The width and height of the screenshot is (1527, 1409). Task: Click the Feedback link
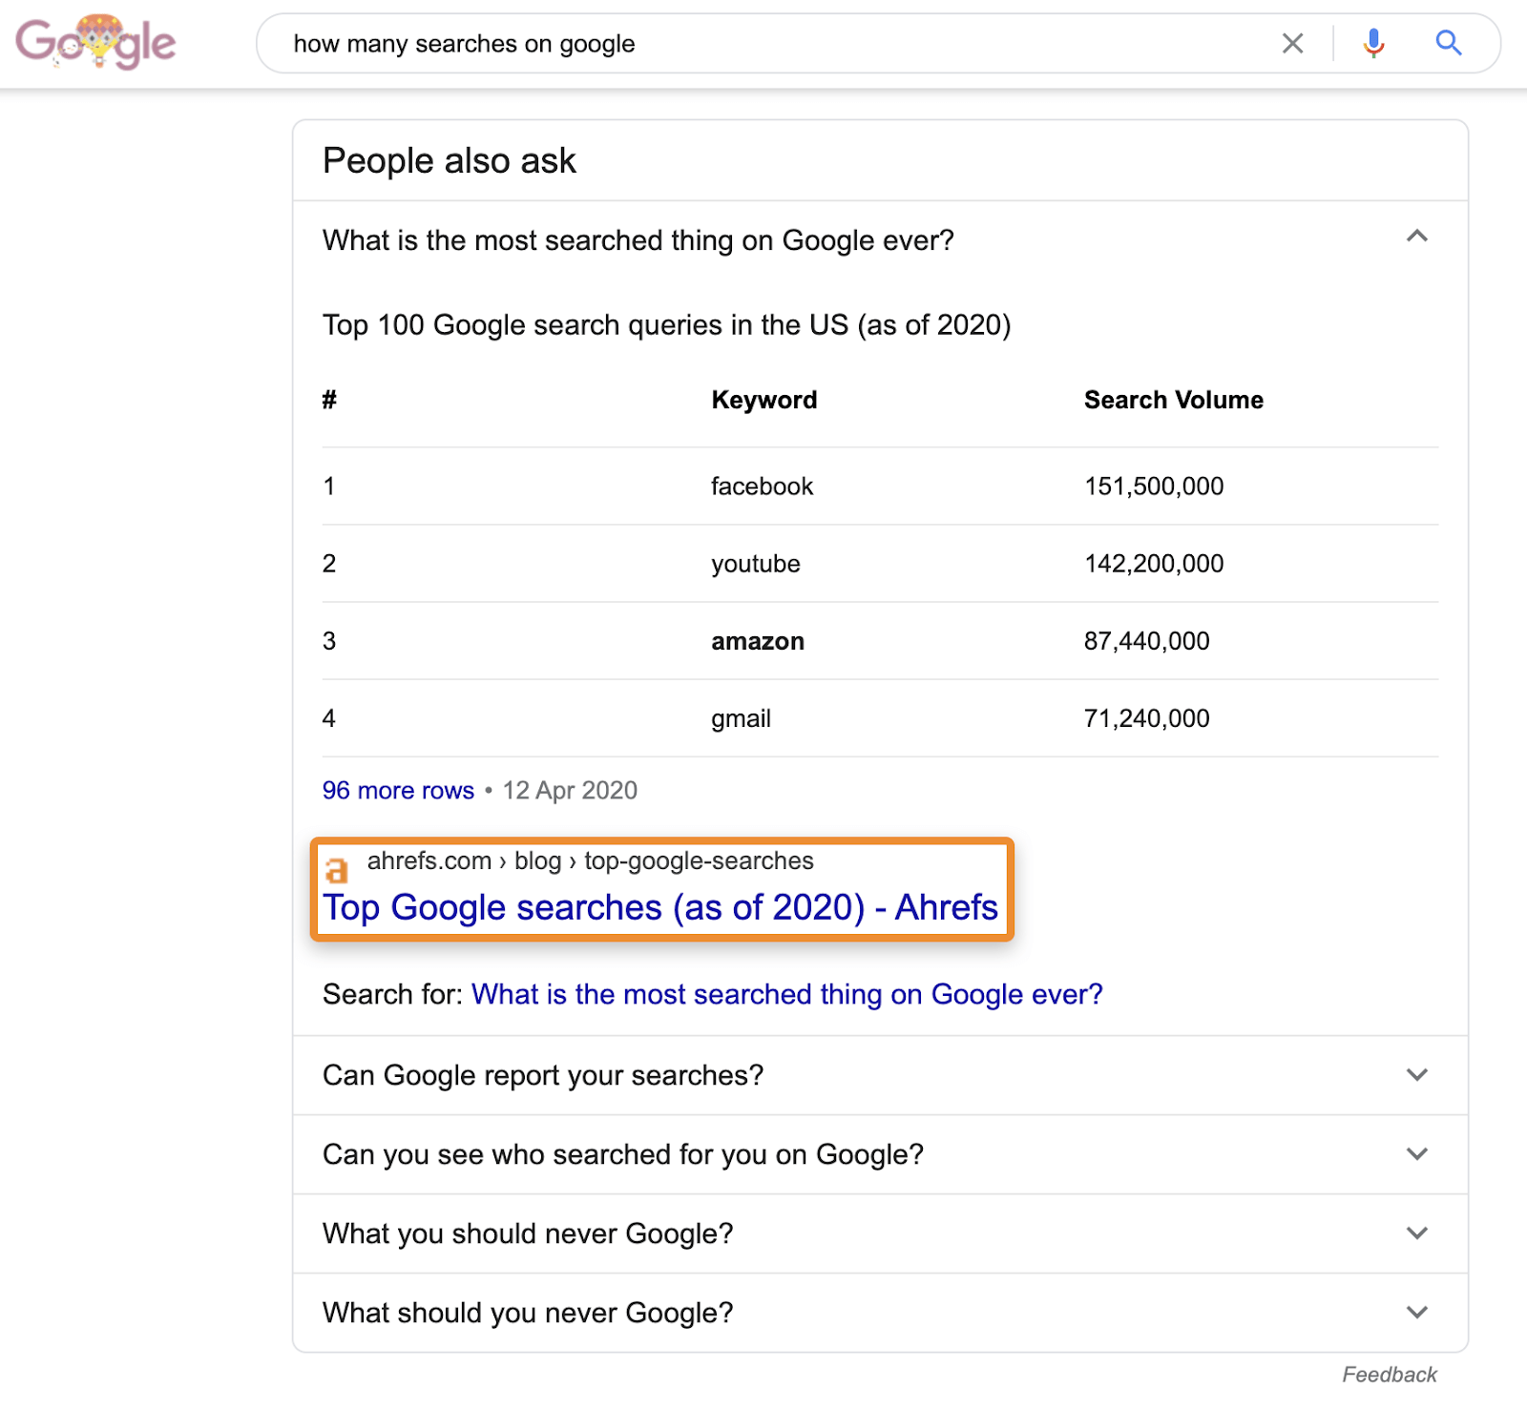(1389, 1374)
